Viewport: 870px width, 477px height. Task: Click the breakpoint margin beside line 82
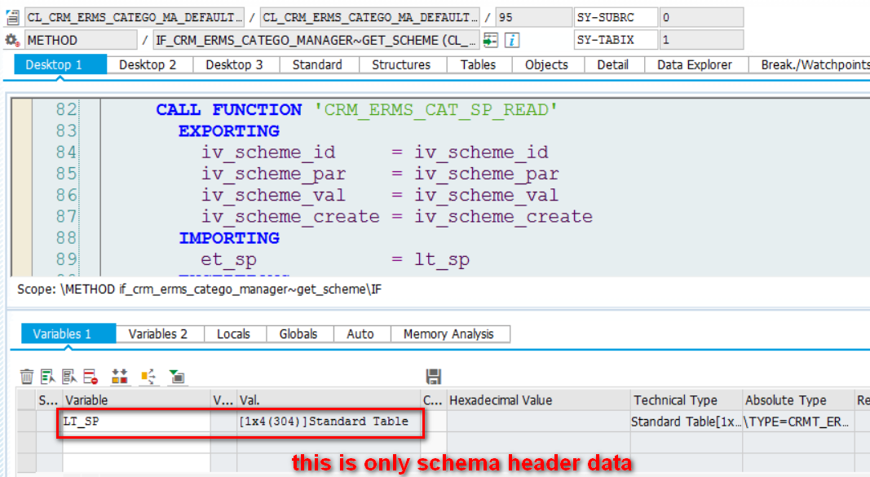tap(22, 110)
